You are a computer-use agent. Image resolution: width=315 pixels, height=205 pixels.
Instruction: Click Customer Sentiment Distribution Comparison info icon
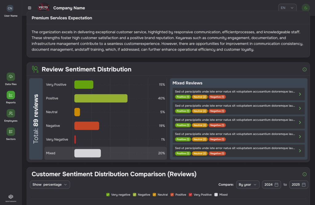click(304, 174)
